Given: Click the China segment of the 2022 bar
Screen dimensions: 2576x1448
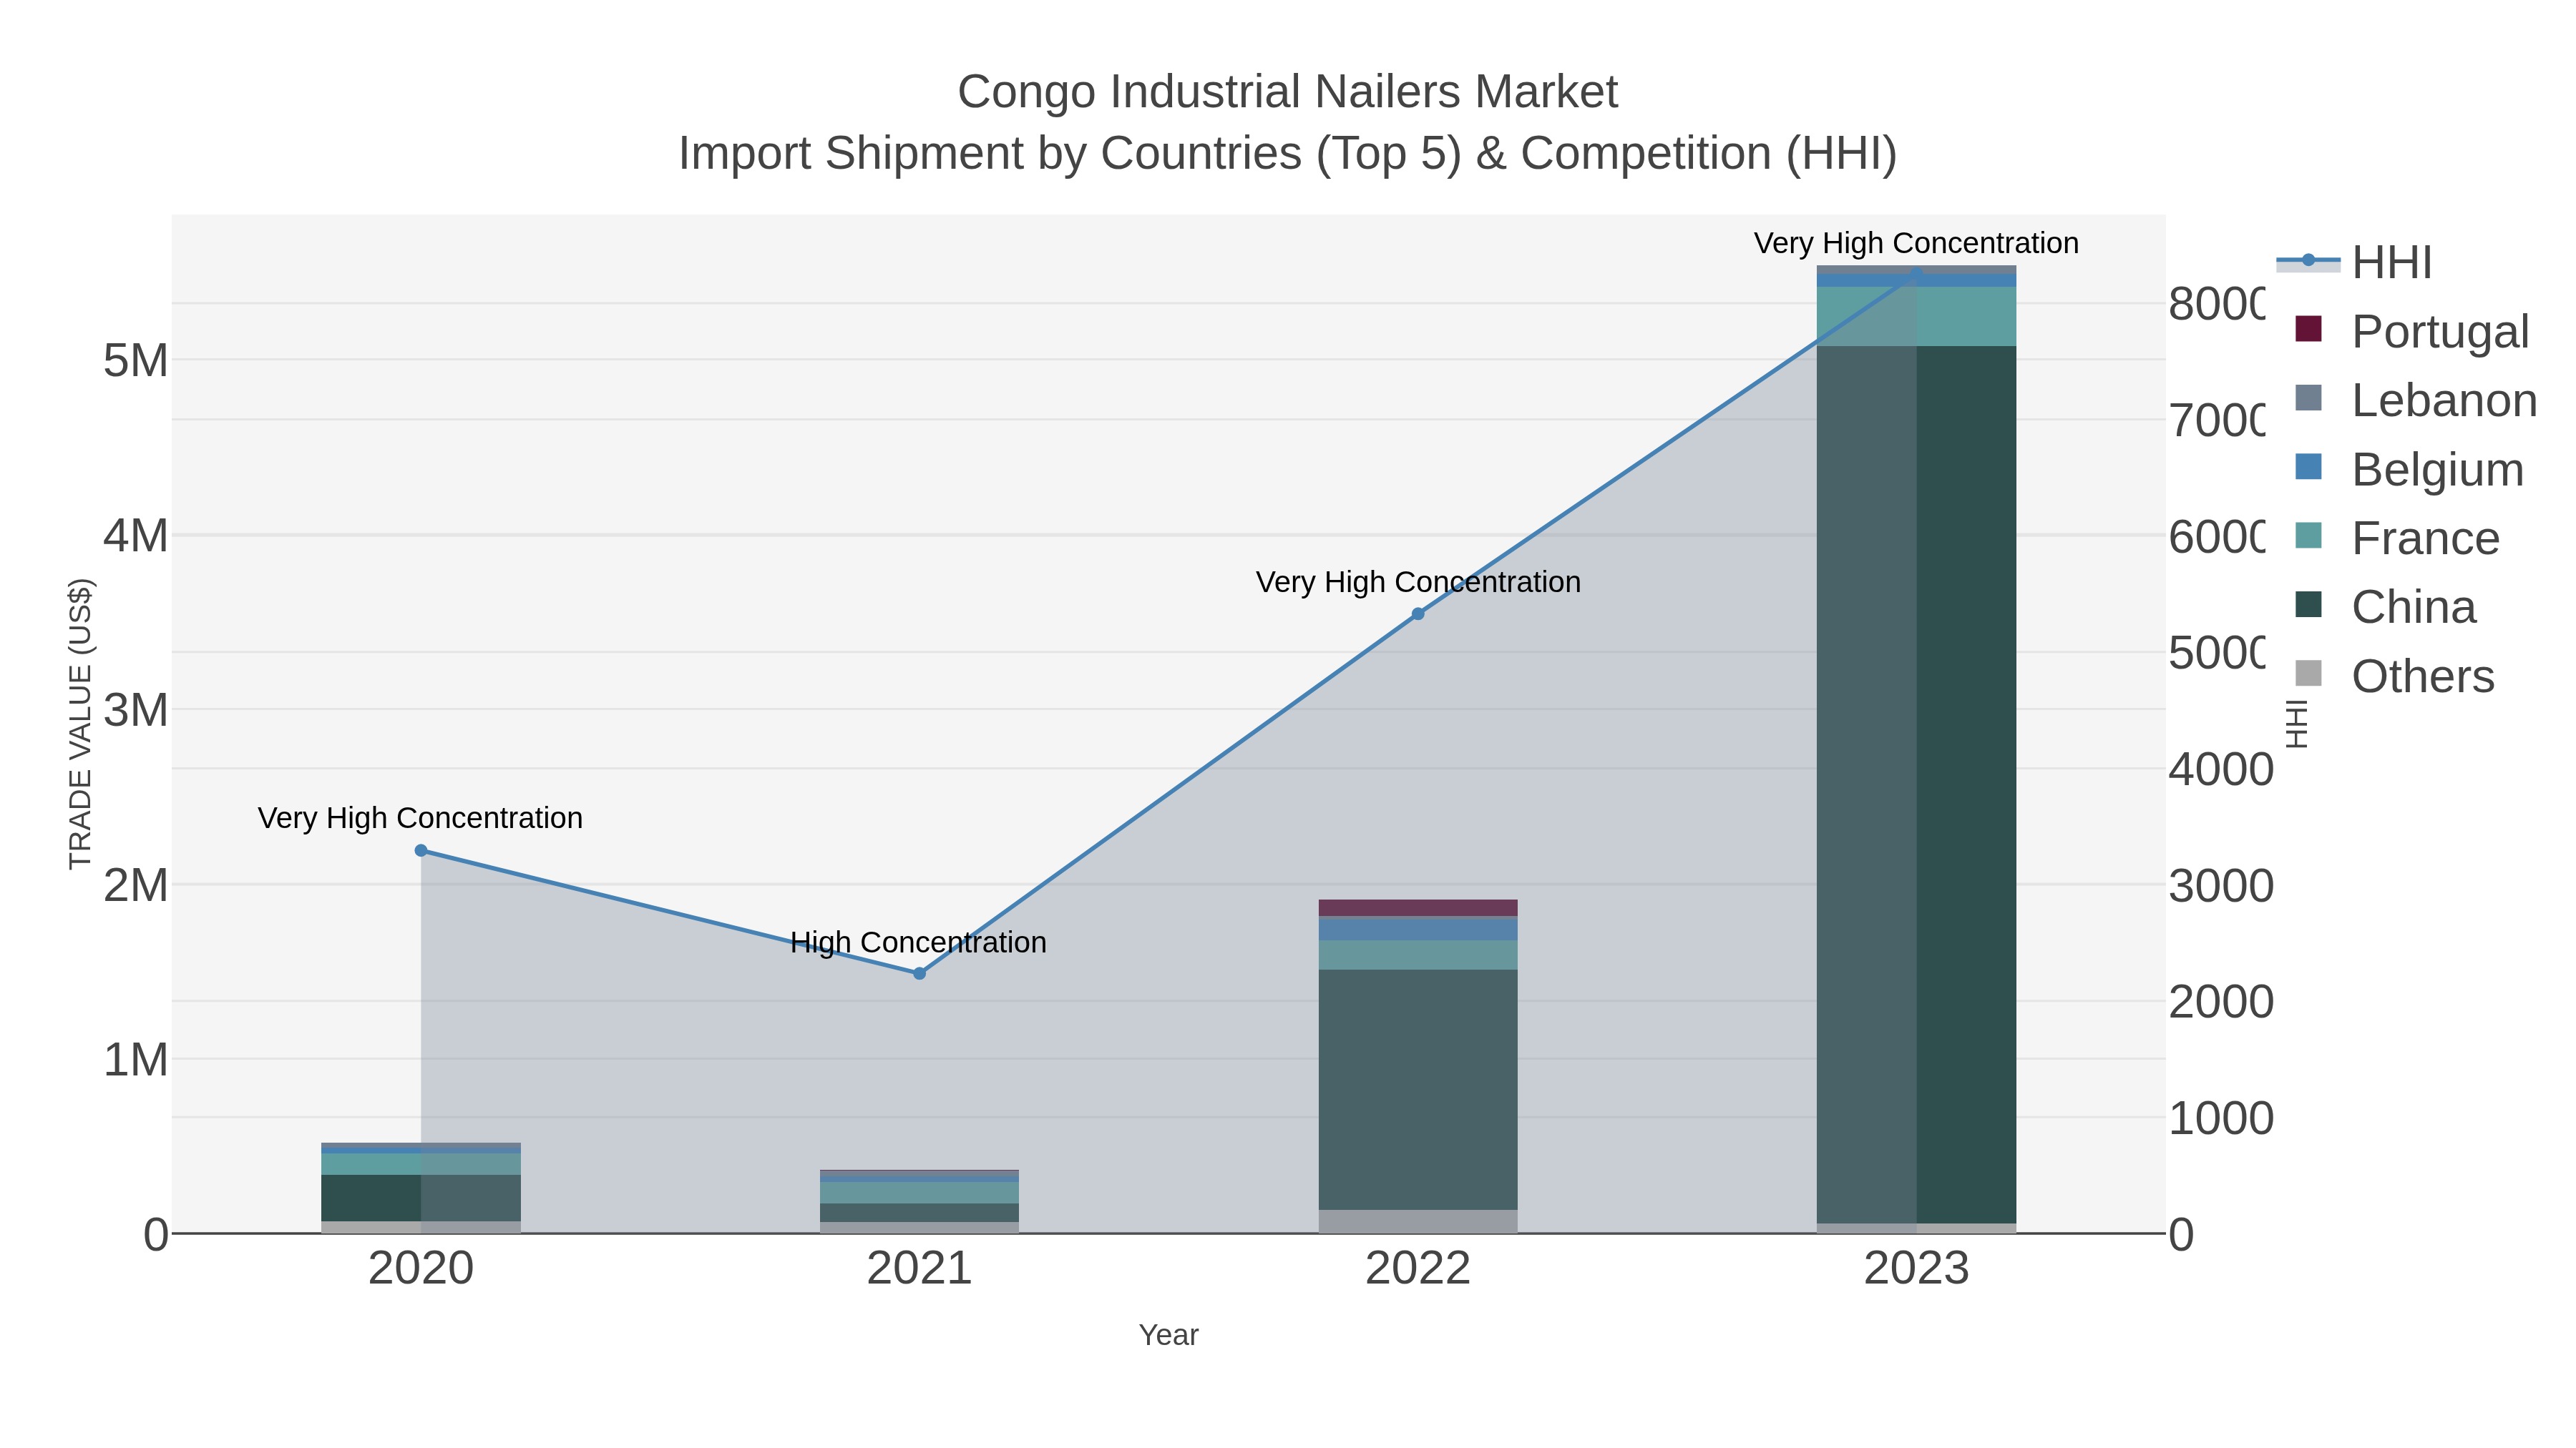Looking at the screenshot, I should pos(1418,1089).
